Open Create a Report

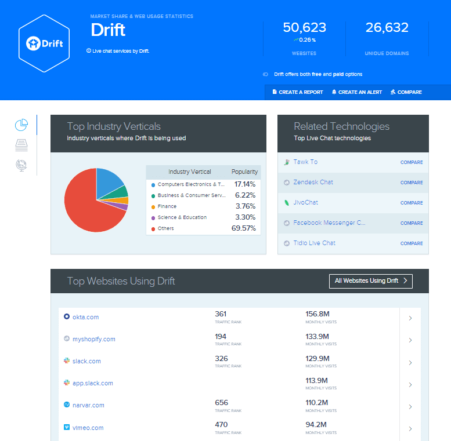point(298,92)
